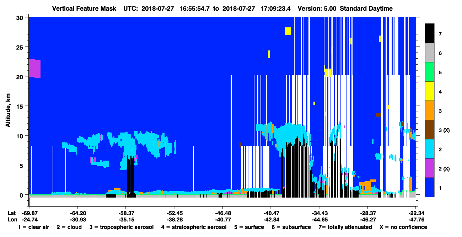Click the colorbar number label "2 (X)"

(x=444, y=169)
